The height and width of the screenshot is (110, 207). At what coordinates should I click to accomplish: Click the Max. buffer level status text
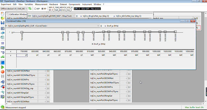point(194,107)
